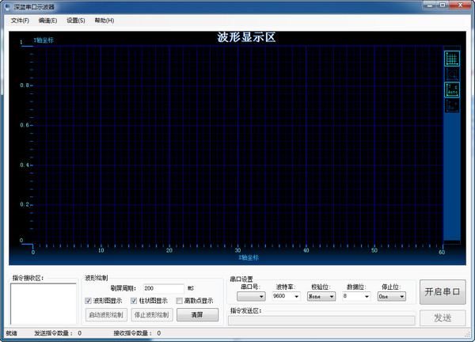Open the 串口号 port dropdown
This screenshot has width=475, height=342.
click(251, 296)
